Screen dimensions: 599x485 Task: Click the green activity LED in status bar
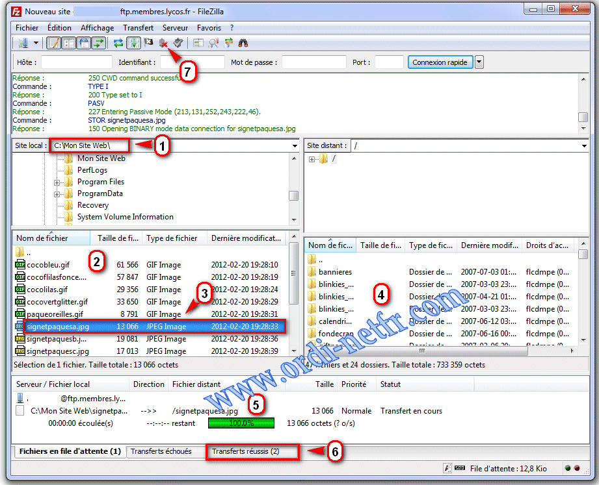pos(568,468)
